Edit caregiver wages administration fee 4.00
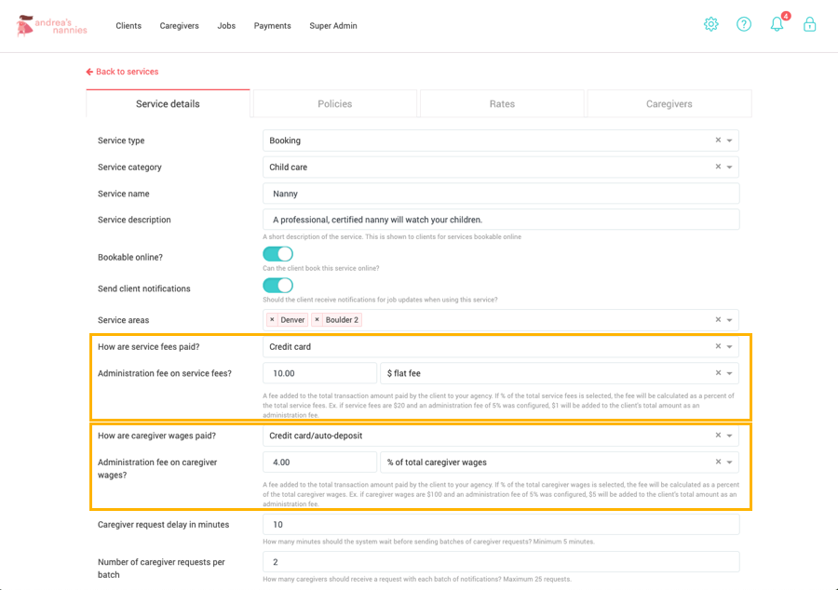Image resolution: width=838 pixels, height=590 pixels. [x=319, y=463]
